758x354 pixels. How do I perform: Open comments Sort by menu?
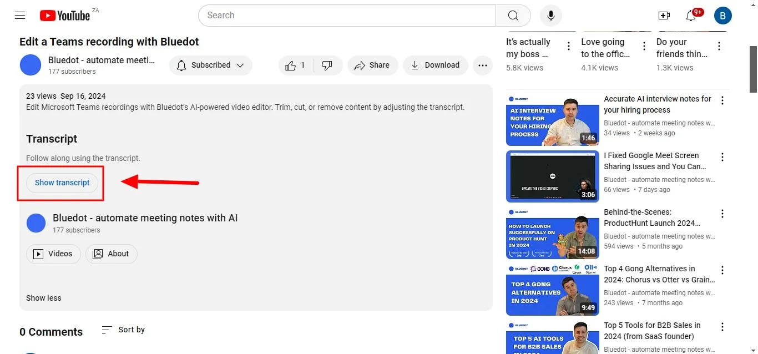click(x=123, y=330)
